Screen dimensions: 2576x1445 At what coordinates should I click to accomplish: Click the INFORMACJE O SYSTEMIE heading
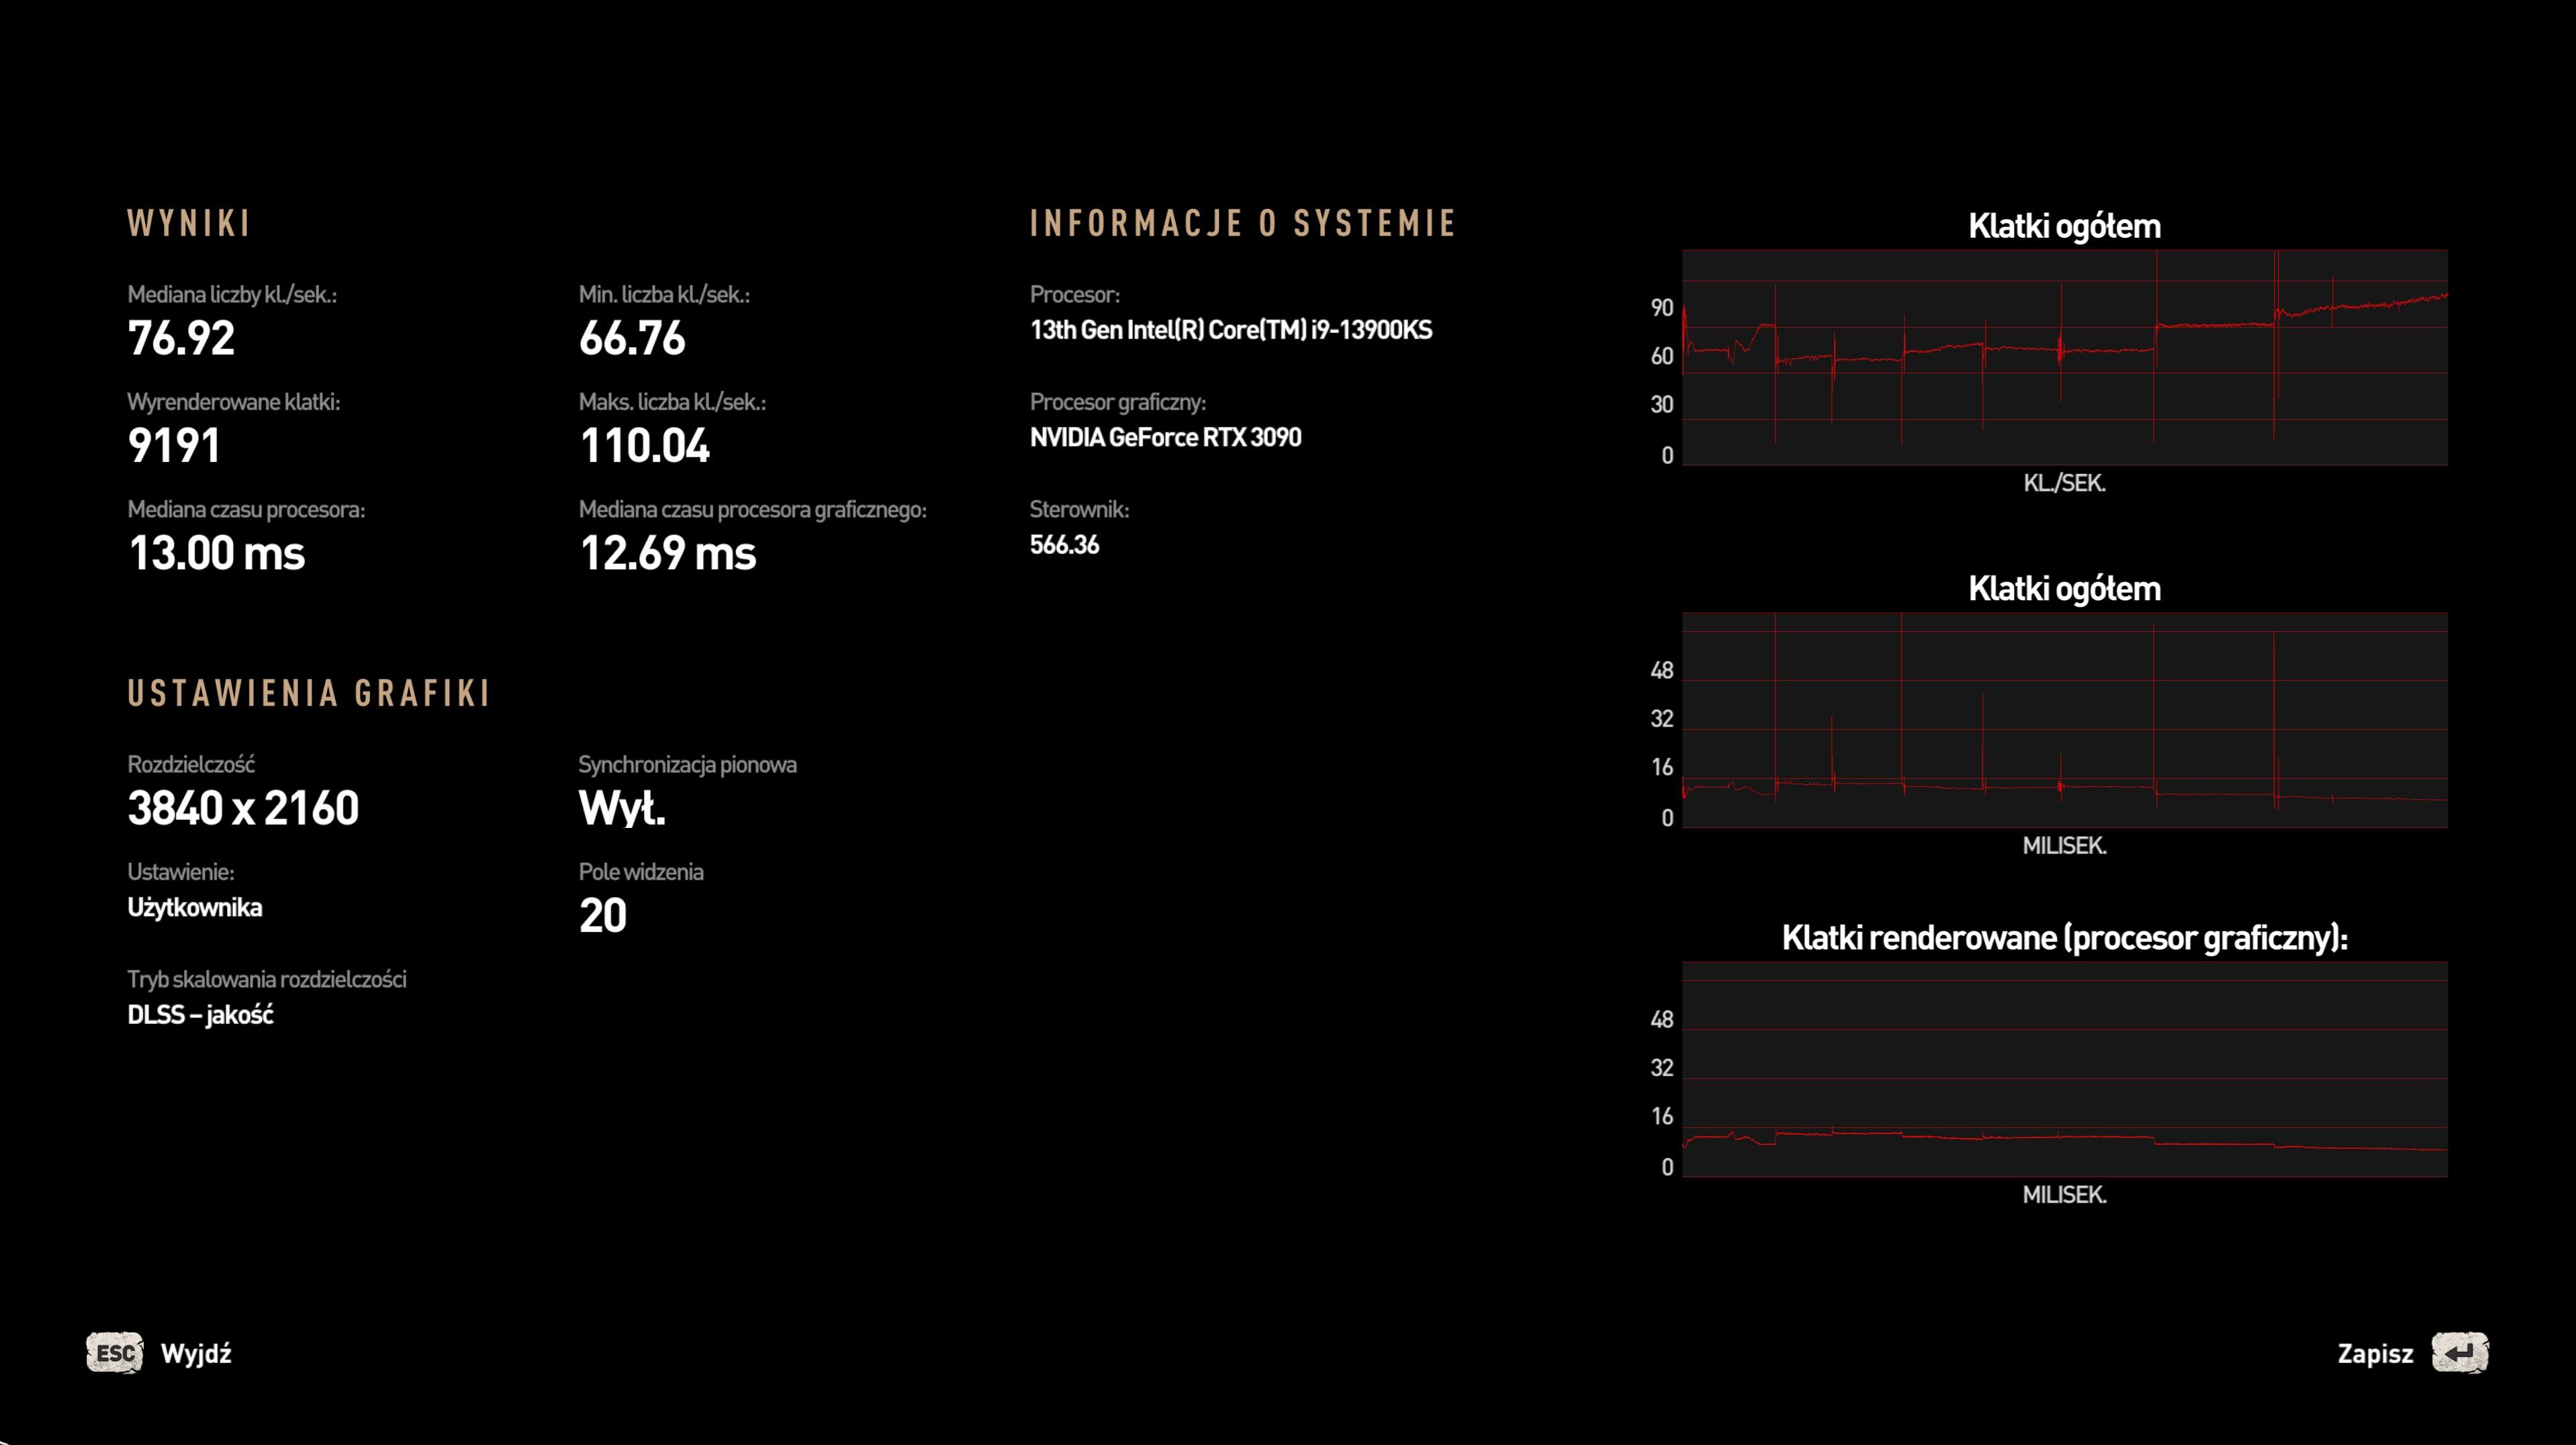[1242, 223]
